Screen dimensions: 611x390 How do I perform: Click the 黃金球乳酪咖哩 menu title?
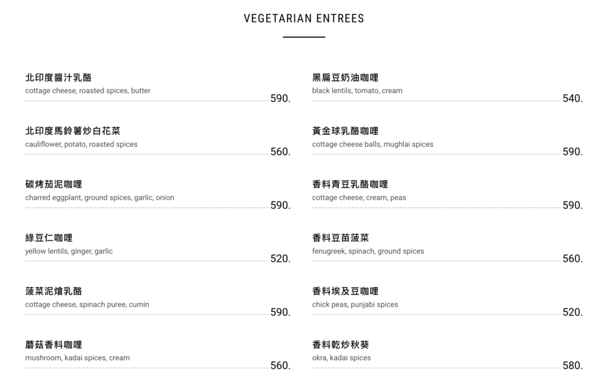pyautogui.click(x=345, y=131)
